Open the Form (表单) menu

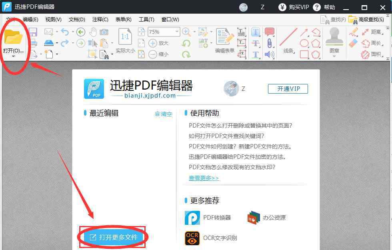tap(123, 20)
